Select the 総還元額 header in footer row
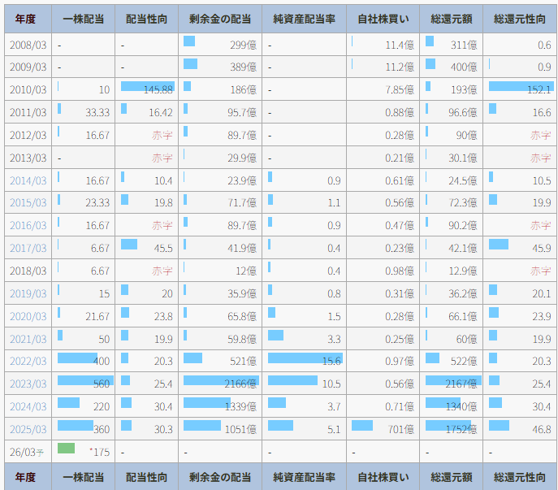 [451, 477]
